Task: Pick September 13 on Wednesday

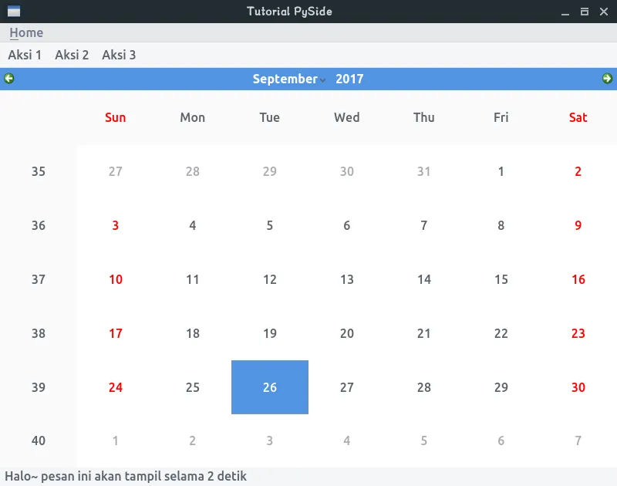Action: click(x=346, y=279)
